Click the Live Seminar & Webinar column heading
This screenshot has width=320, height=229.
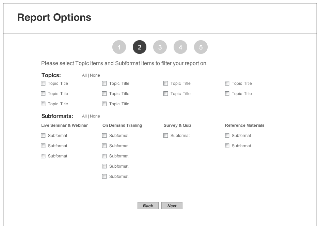click(x=64, y=125)
